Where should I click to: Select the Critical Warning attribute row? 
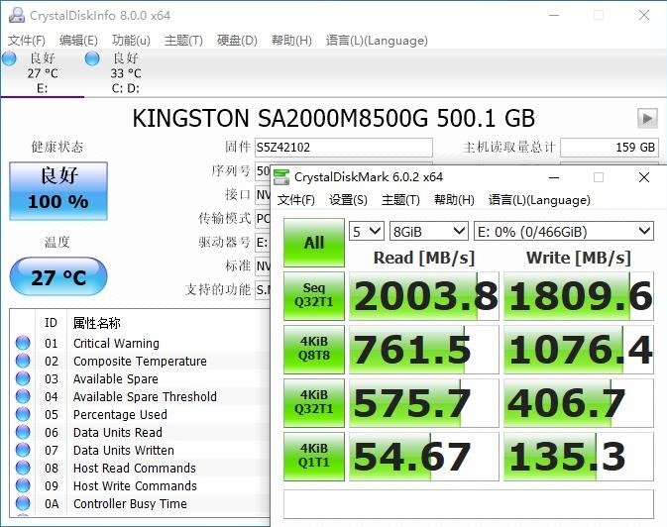140,343
